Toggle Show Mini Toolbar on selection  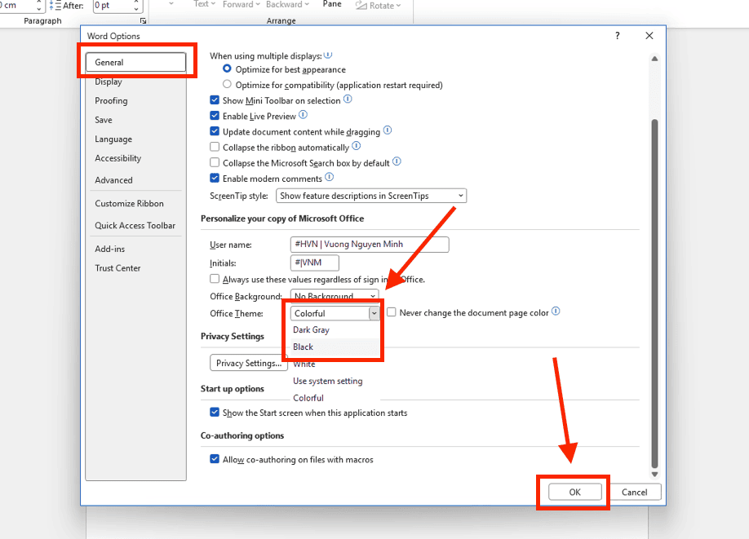click(215, 100)
